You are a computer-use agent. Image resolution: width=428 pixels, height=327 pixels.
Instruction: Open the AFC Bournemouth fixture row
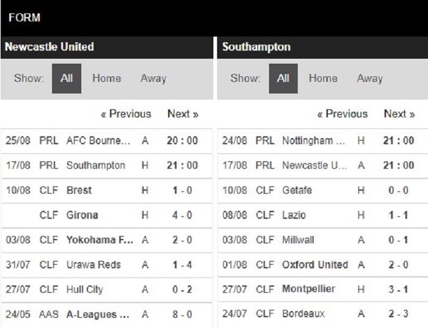click(x=107, y=141)
